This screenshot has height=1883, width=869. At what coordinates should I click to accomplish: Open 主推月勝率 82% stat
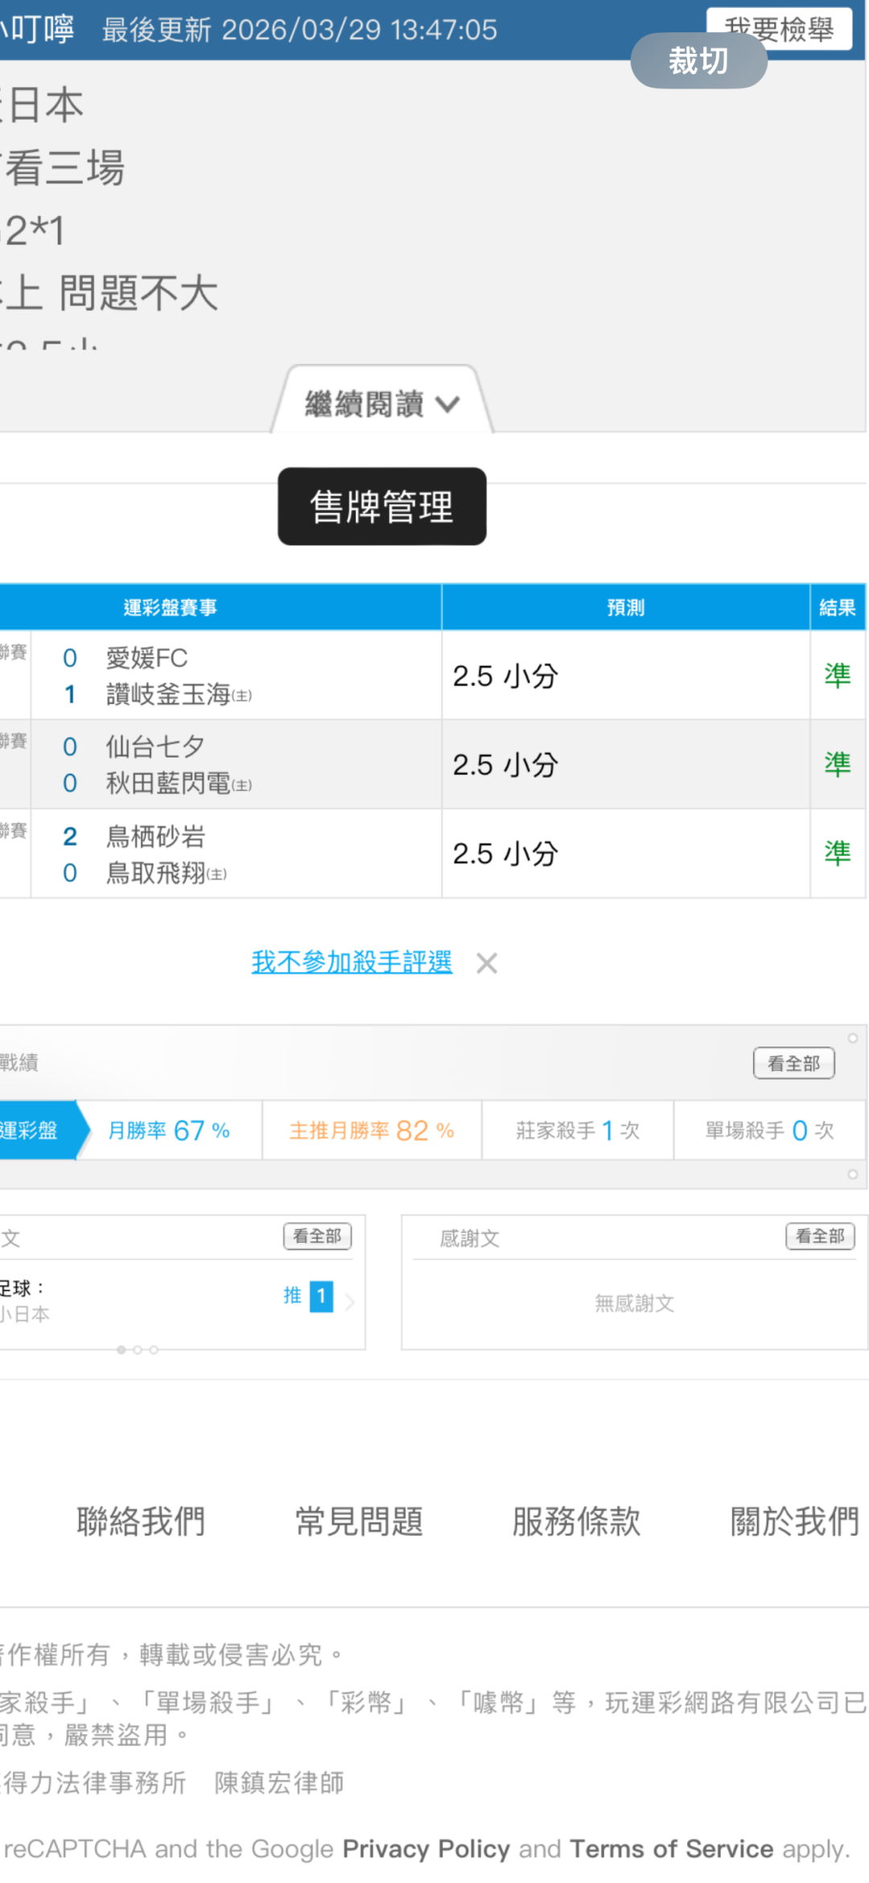[x=372, y=1130]
